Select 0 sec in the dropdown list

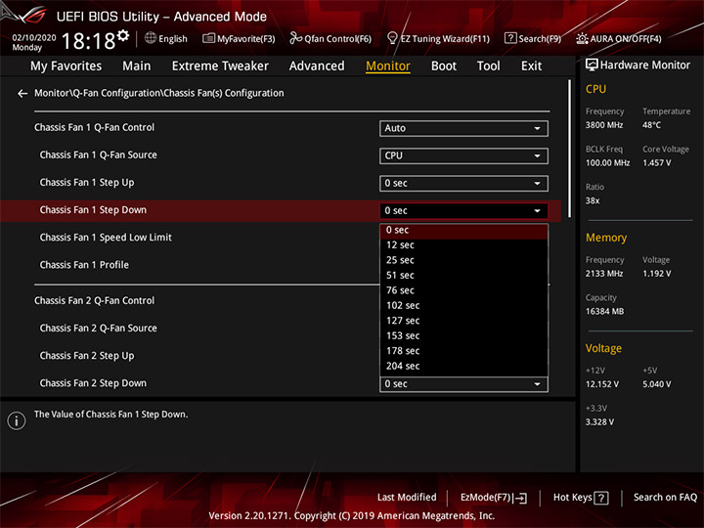pos(463,231)
